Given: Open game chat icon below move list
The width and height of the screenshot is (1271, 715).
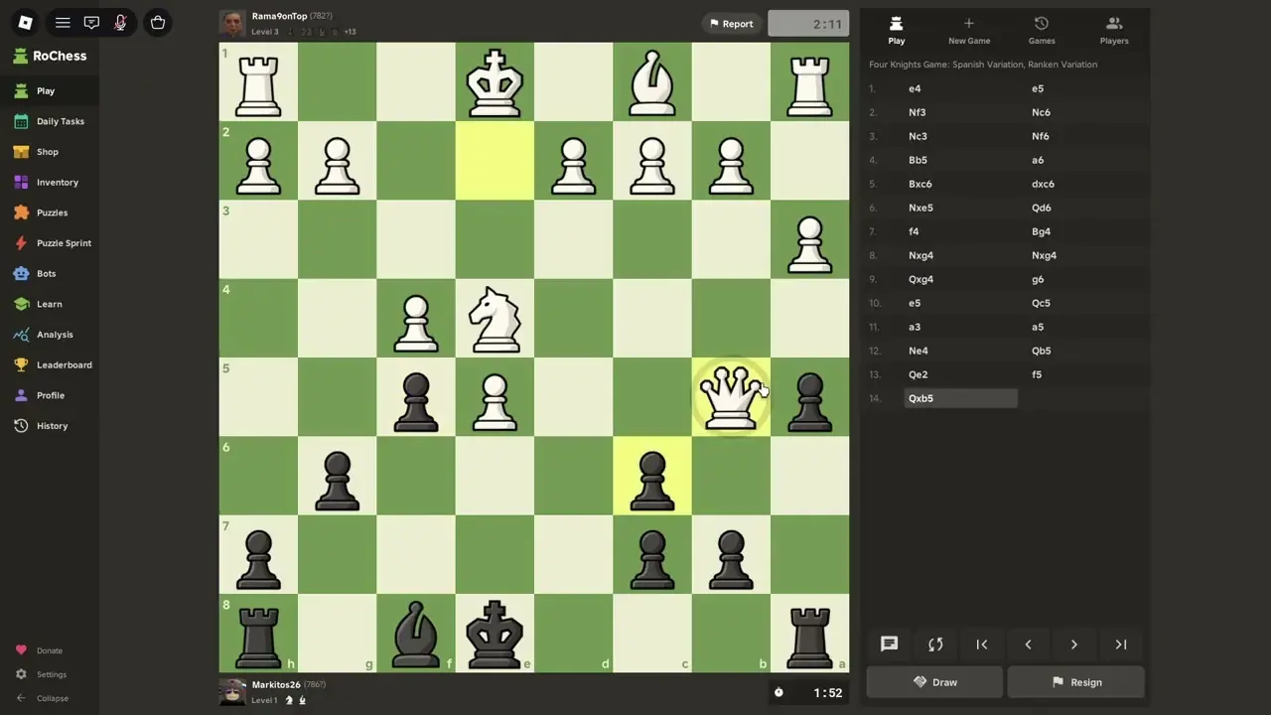Looking at the screenshot, I should point(889,644).
